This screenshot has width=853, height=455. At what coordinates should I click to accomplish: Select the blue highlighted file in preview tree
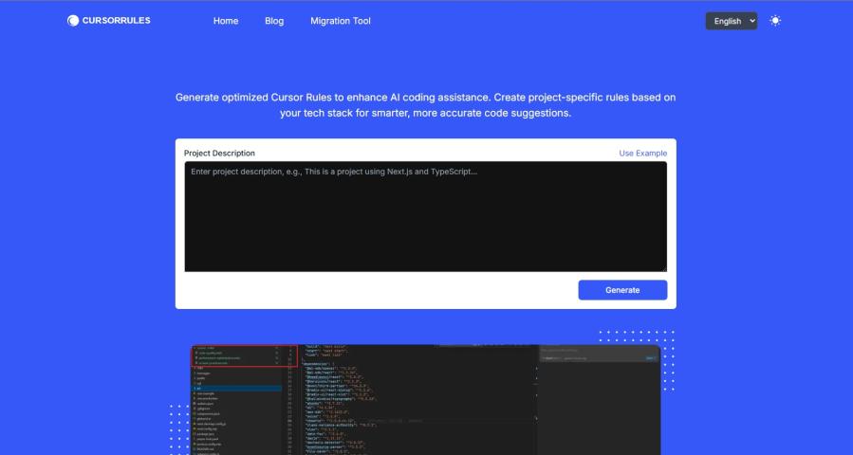coord(235,388)
